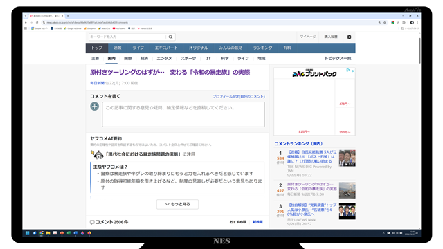Select the エキスパート navigation tab
This screenshot has height=249, width=443.
166,48
